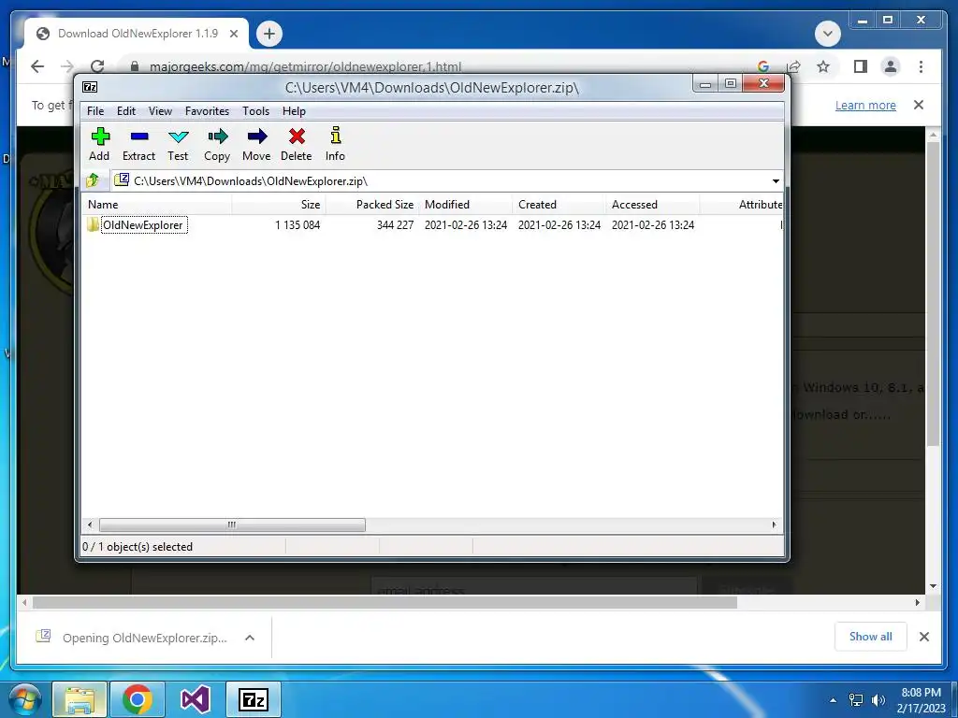Open Chrome side panel icon
Image resolution: width=958 pixels, height=718 pixels.
(861, 66)
